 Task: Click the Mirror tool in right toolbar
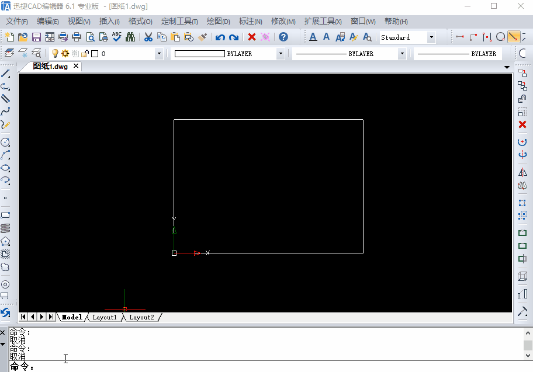(x=522, y=172)
